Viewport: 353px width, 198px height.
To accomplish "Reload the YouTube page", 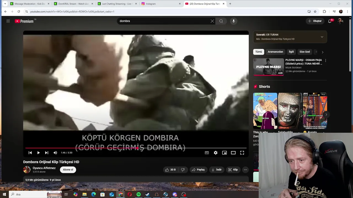I will pos(19,12).
